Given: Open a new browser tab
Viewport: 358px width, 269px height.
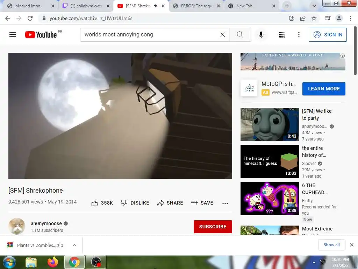Looking at the screenshot, I should click(287, 6).
